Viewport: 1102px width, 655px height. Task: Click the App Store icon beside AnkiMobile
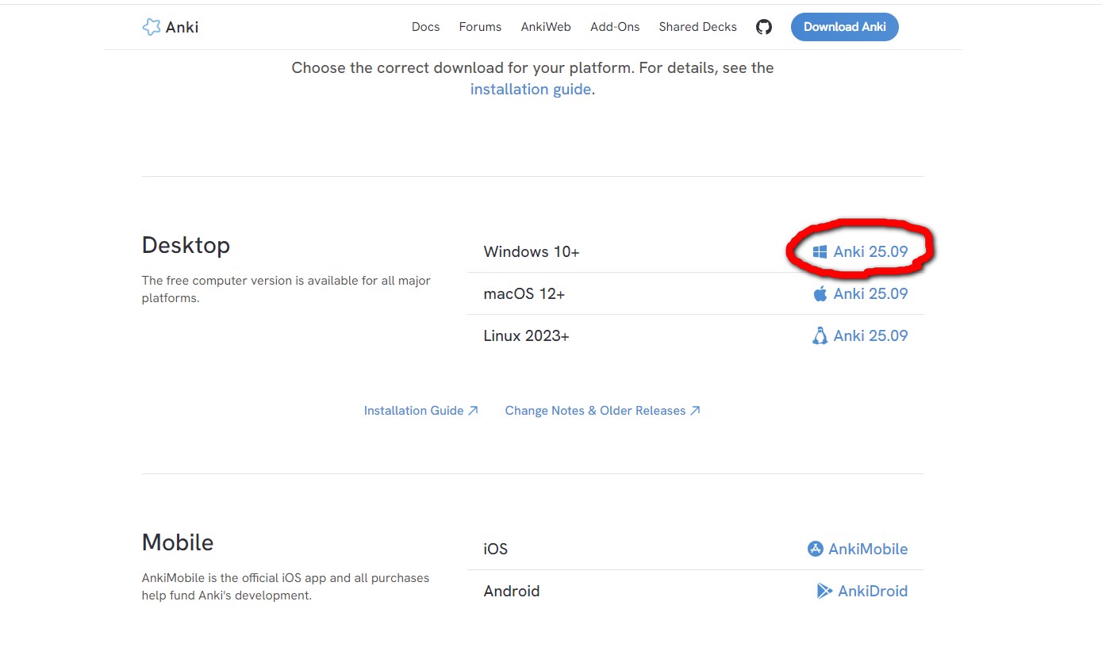pyautogui.click(x=815, y=549)
